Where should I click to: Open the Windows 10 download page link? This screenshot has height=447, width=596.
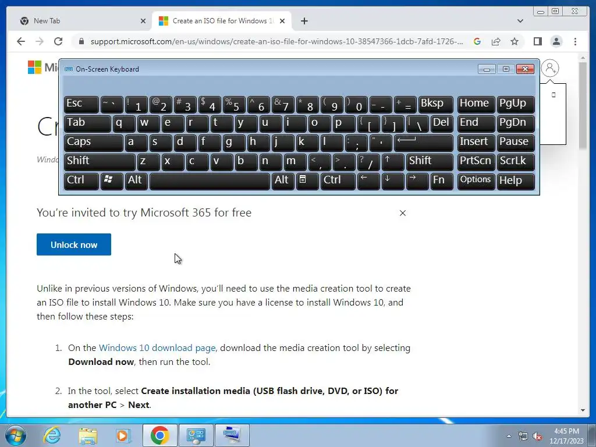(x=157, y=348)
